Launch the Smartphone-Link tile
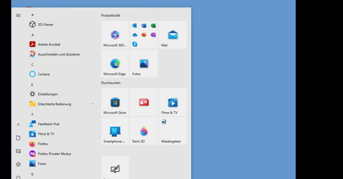The image size is (343, 179). click(x=115, y=131)
